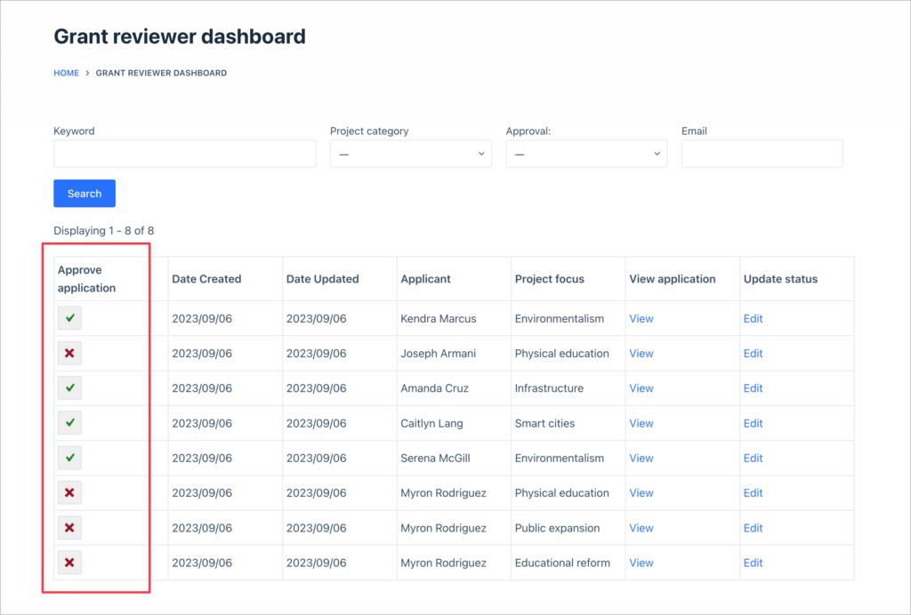View Caitlyn Lang application
This screenshot has height=615, width=911.
[641, 423]
